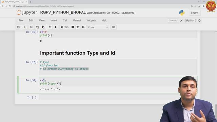
Task: Open the Widgets menu
Action: pos(91,20)
